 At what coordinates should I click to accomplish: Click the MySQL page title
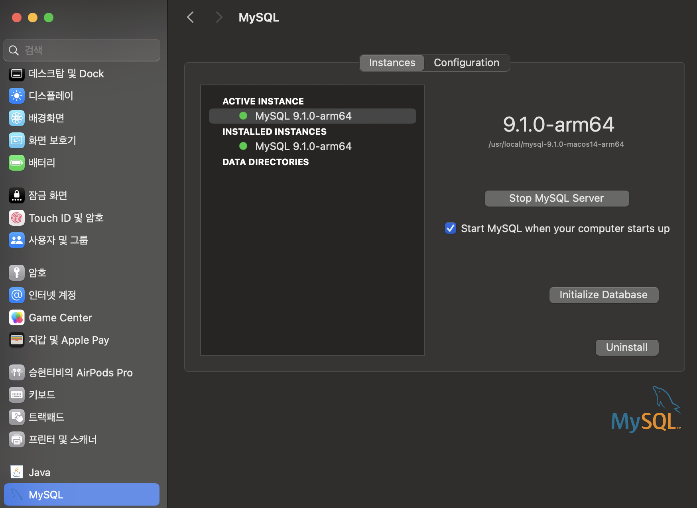pos(259,18)
